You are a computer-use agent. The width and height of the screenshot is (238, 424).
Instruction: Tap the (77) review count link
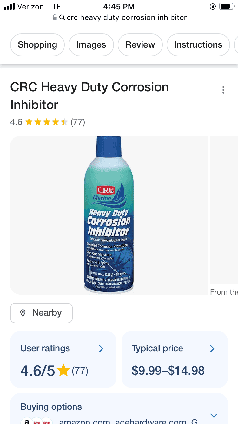pyautogui.click(x=78, y=122)
